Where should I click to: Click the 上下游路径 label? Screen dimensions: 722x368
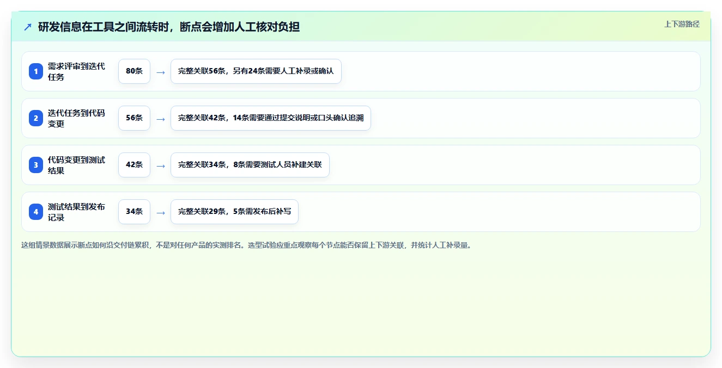(682, 24)
